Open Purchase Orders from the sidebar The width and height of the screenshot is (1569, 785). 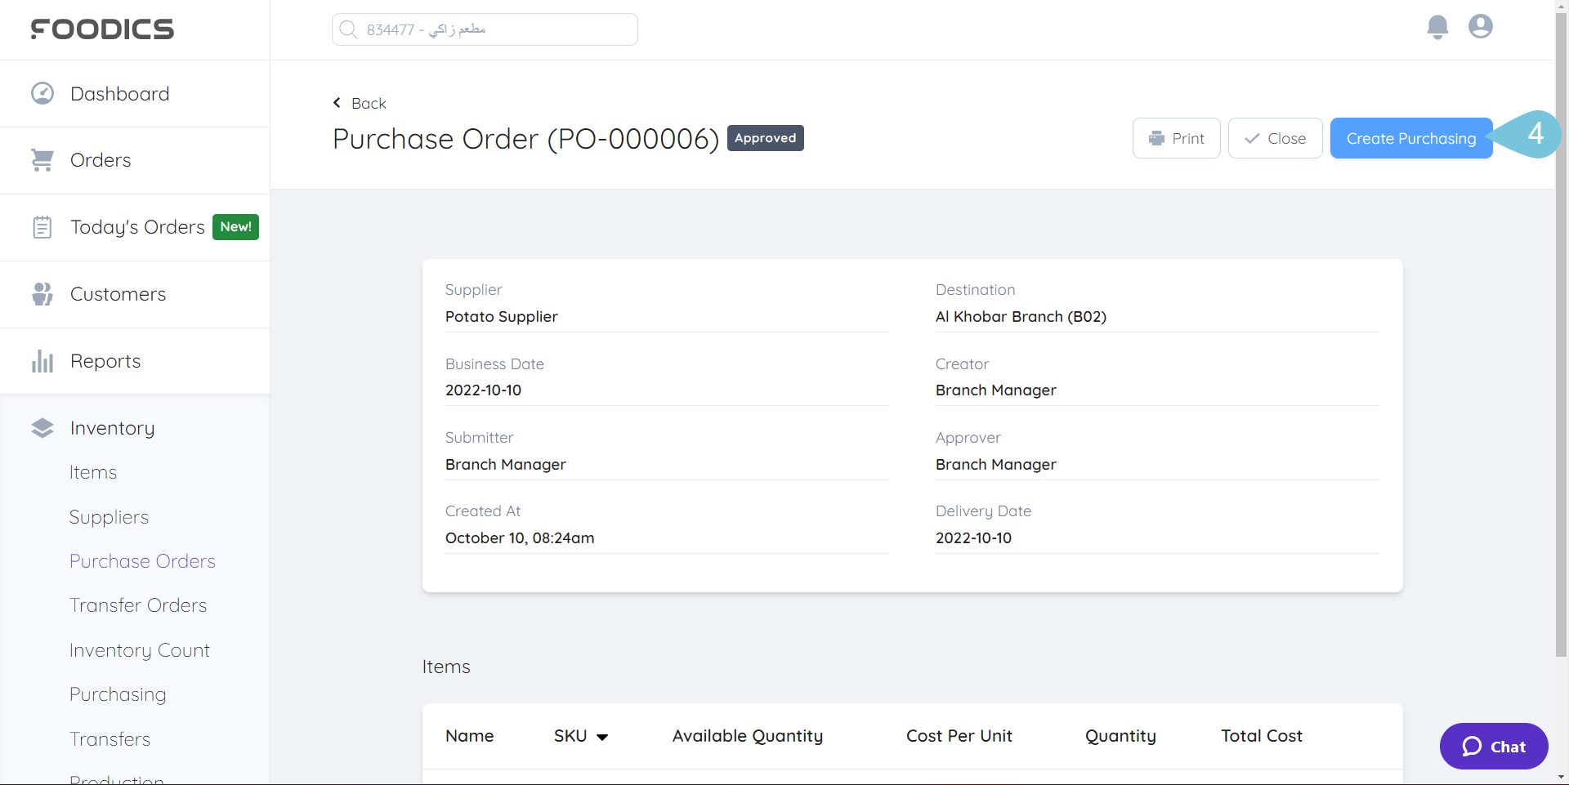[142, 560]
